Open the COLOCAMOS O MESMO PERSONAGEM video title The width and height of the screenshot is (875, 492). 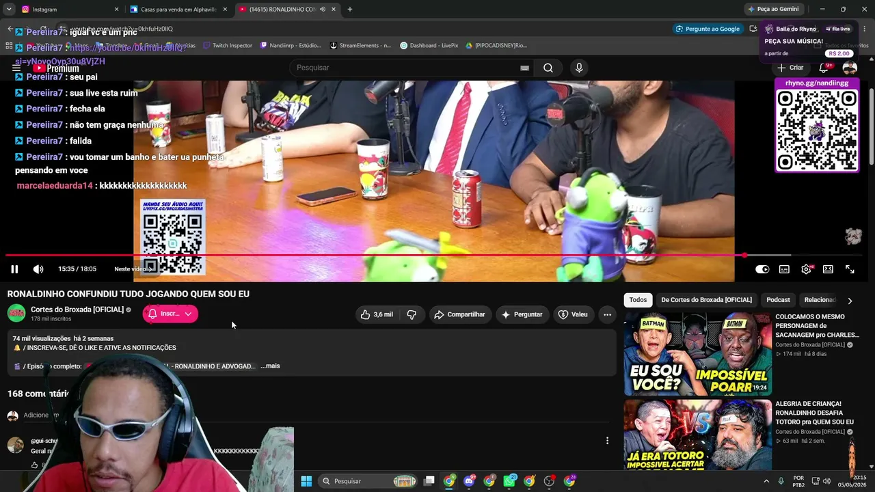(x=817, y=326)
